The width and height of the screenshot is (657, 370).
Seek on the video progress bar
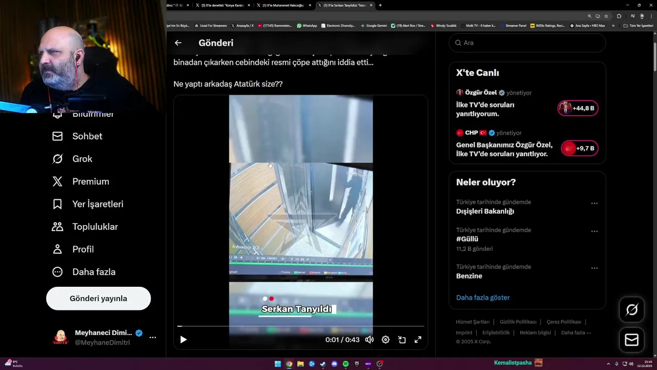pyautogui.click(x=301, y=326)
